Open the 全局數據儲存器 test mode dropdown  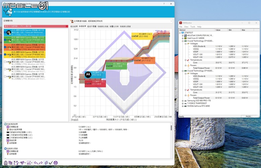pyautogui.click(x=171, y=21)
